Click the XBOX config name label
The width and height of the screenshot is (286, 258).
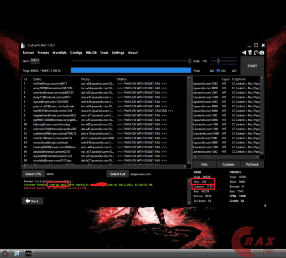tap(50, 174)
